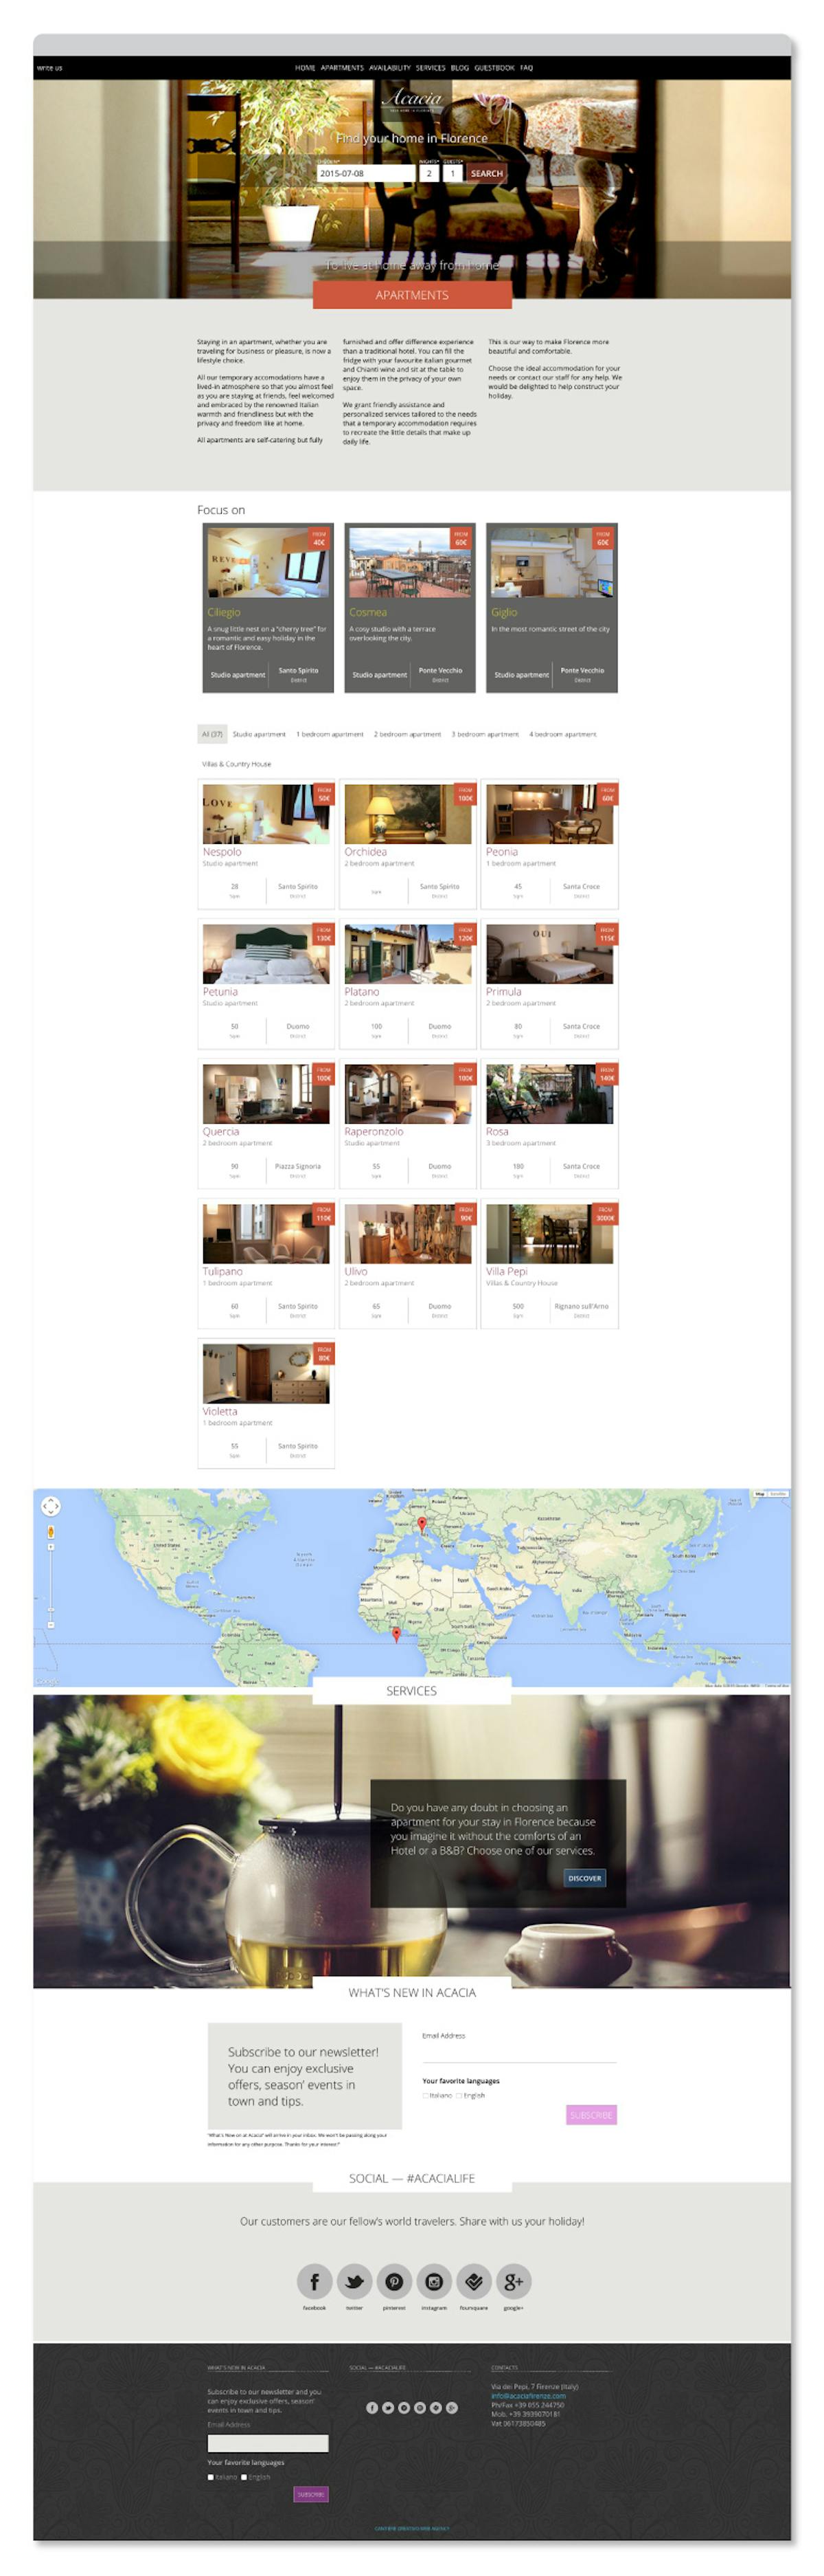Open the Giglio featured apartment photo
The height and width of the screenshot is (2576, 824).
point(551,563)
